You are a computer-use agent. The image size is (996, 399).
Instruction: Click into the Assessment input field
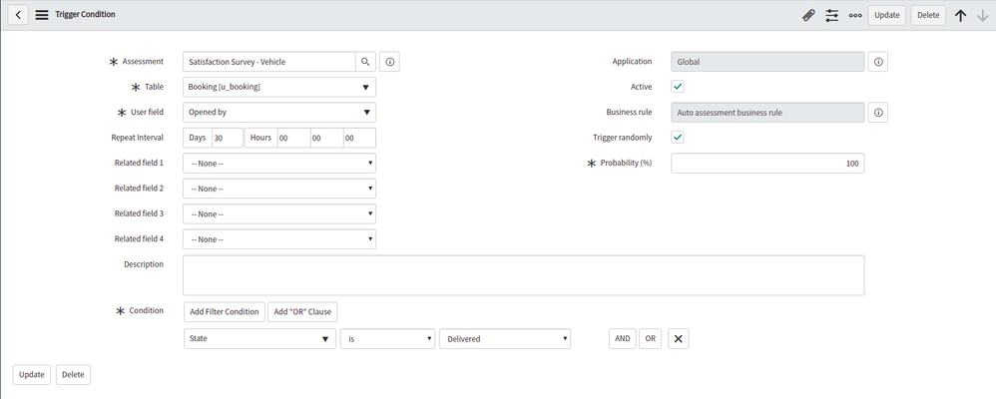point(268,62)
